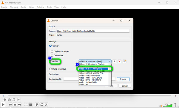The image size is (179, 108).
Task: Open the View menu
Action: pos(56,7)
